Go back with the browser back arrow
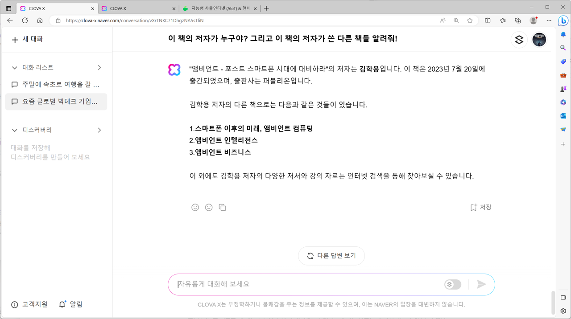The height and width of the screenshot is (319, 571). [x=10, y=20]
